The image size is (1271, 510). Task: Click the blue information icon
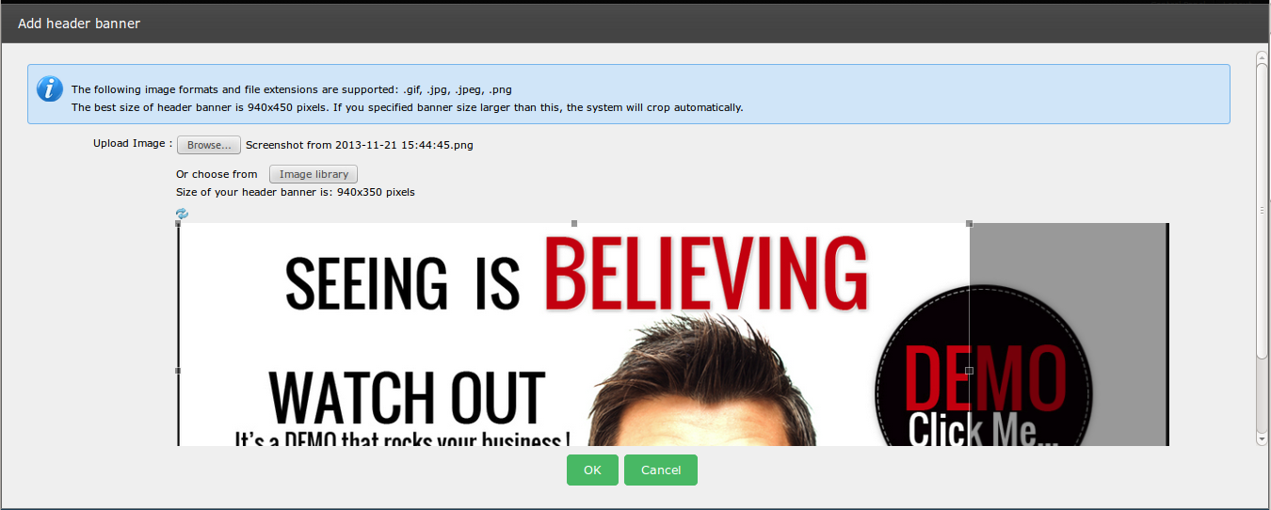pyautogui.click(x=50, y=89)
